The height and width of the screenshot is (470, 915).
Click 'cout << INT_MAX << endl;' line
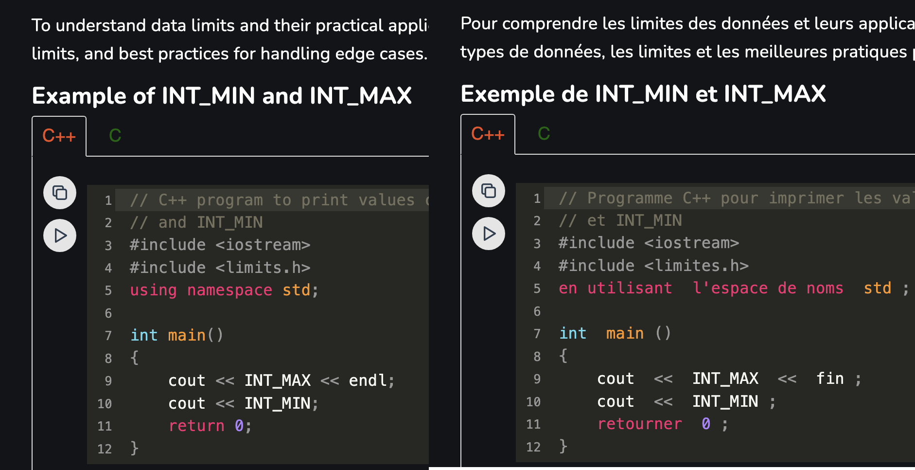pyautogui.click(x=282, y=380)
